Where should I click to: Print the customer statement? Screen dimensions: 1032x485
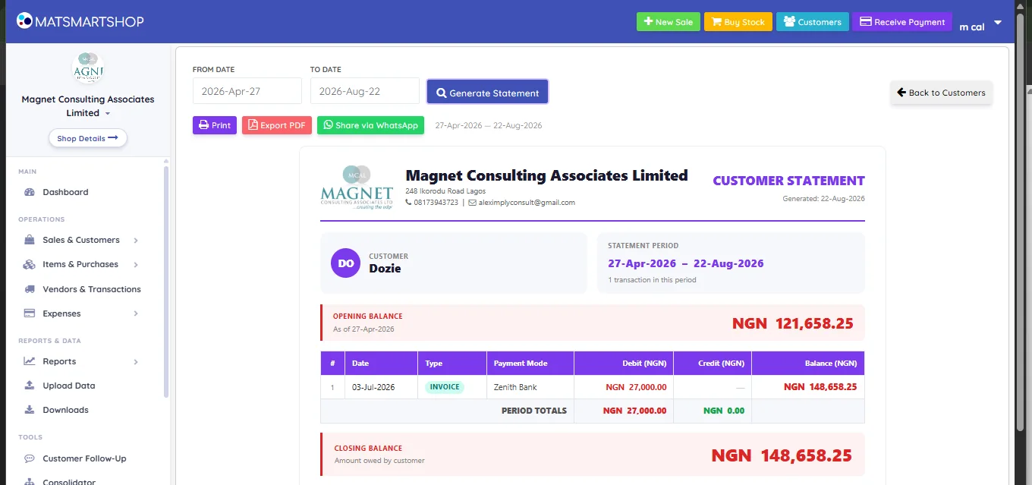(215, 125)
